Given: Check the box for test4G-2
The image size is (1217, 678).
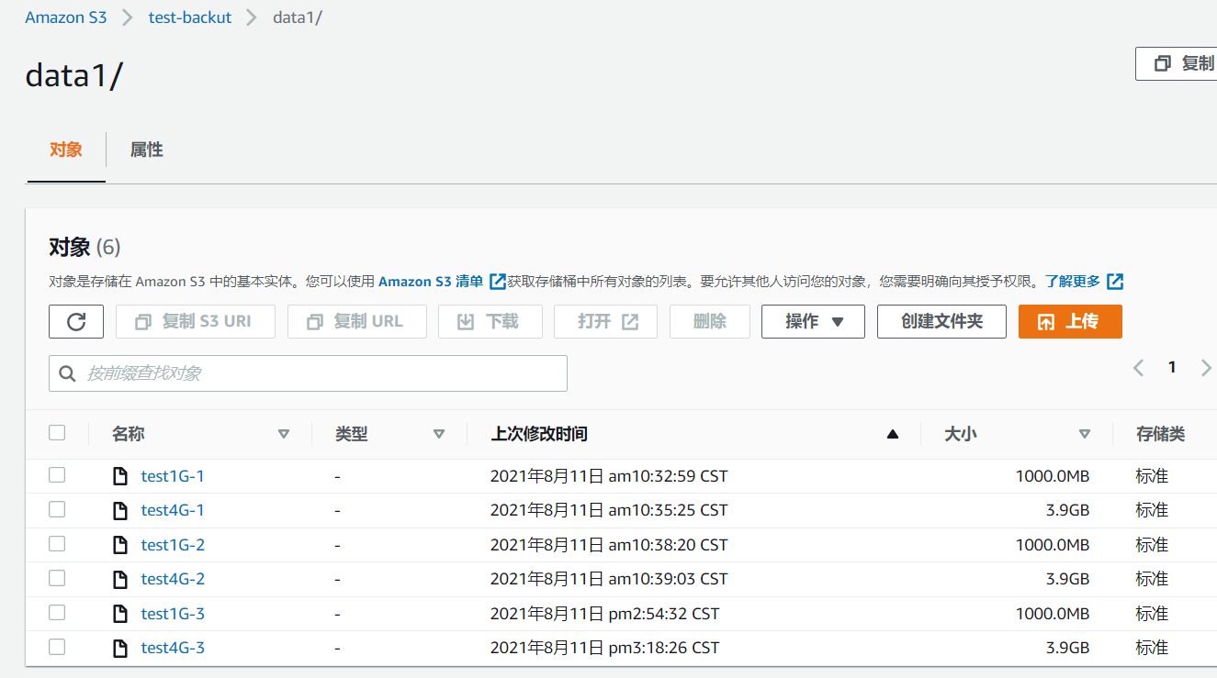Looking at the screenshot, I should coord(57,577).
